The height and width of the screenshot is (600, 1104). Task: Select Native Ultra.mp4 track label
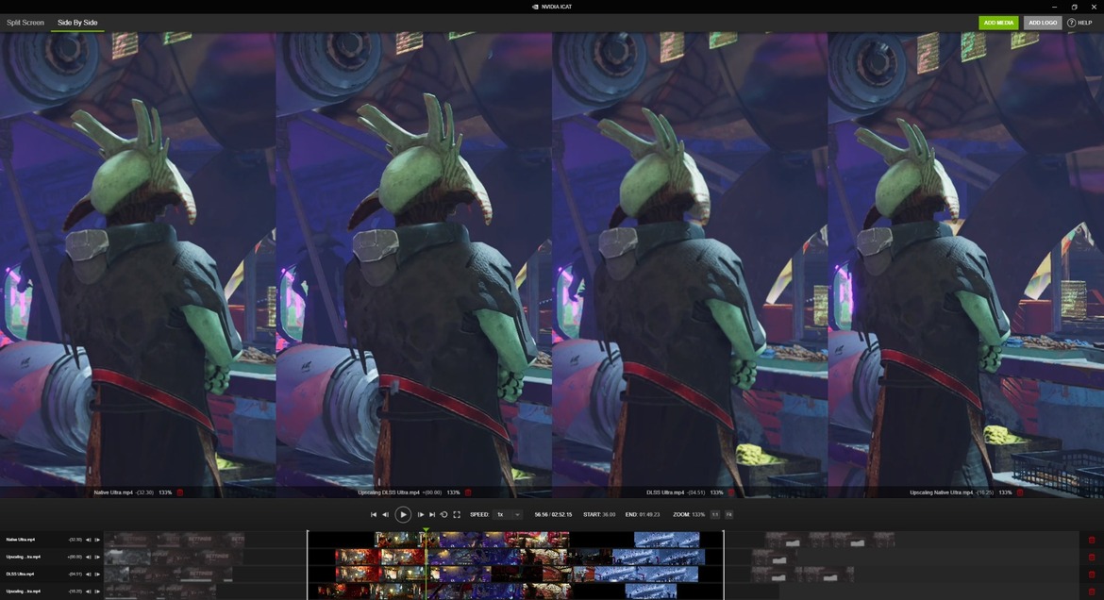(x=21, y=541)
